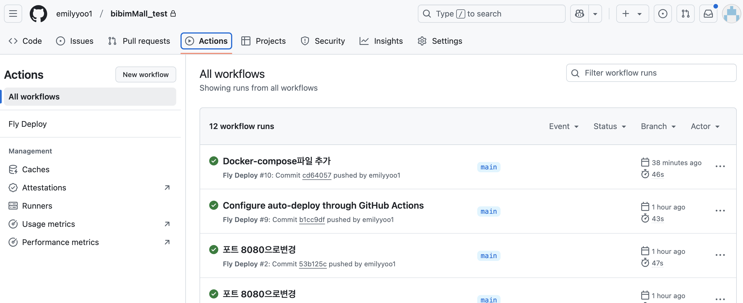Viewport: 743px width, 303px height.
Task: Expand the Event filter dropdown
Action: 564,126
